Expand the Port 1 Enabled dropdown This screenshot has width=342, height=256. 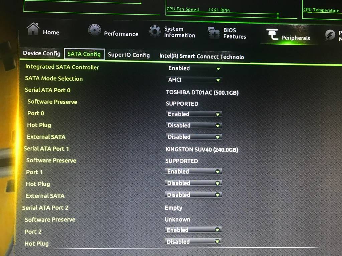coord(193,171)
